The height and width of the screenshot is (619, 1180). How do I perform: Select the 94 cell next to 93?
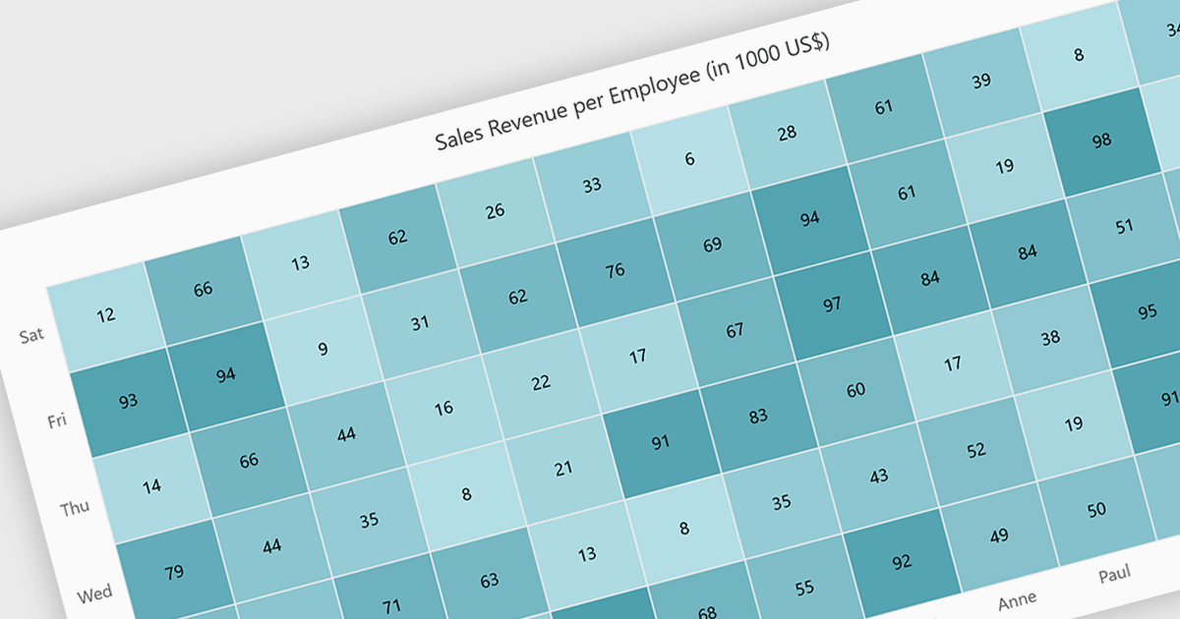click(226, 374)
